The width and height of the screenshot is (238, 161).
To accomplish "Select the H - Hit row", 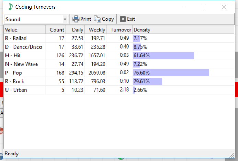I will click(x=119, y=55).
